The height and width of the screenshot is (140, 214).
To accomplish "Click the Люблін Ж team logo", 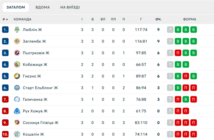I will 17,30.
